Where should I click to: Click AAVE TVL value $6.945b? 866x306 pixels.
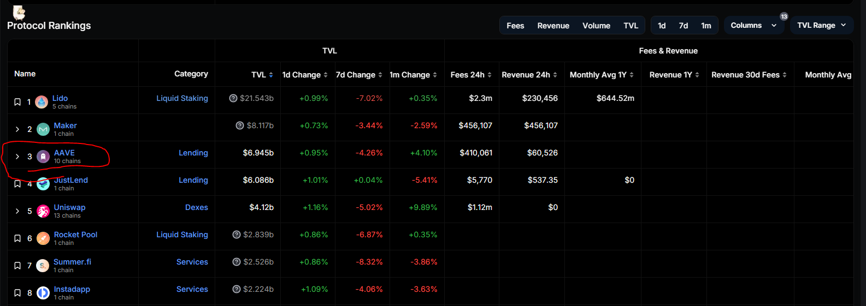(258, 153)
